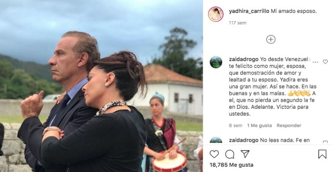Open the yadhira_carrillo username link
332x172 pixels.
point(249,11)
